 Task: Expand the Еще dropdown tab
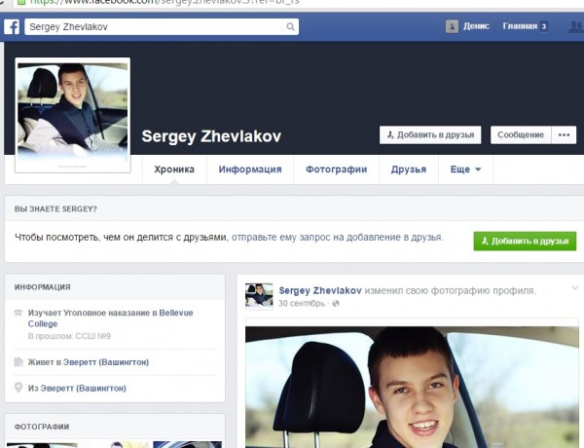(465, 169)
